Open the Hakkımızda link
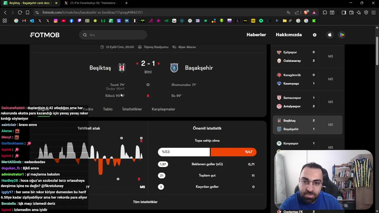Viewport: 379px width, 213px height. click(x=289, y=35)
